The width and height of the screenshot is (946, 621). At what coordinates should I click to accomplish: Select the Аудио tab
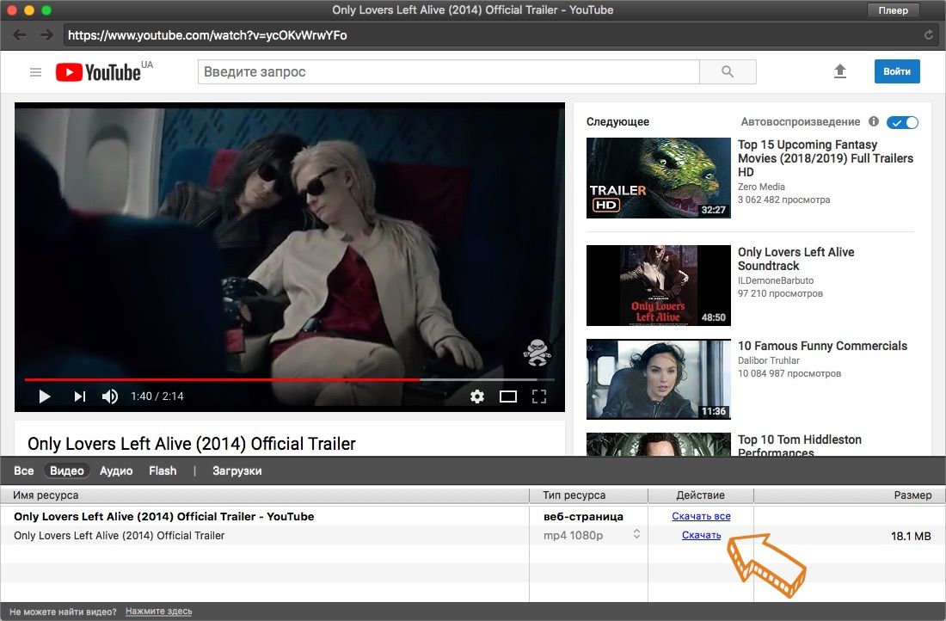pos(116,470)
